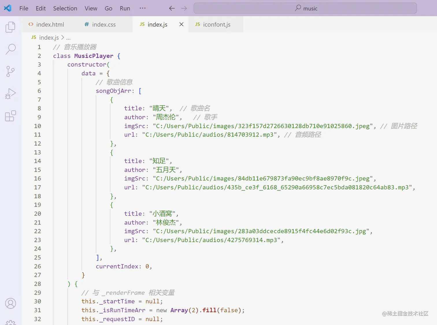Click the "晴天" title string
Screen dimensions: 437x325
[159, 108]
